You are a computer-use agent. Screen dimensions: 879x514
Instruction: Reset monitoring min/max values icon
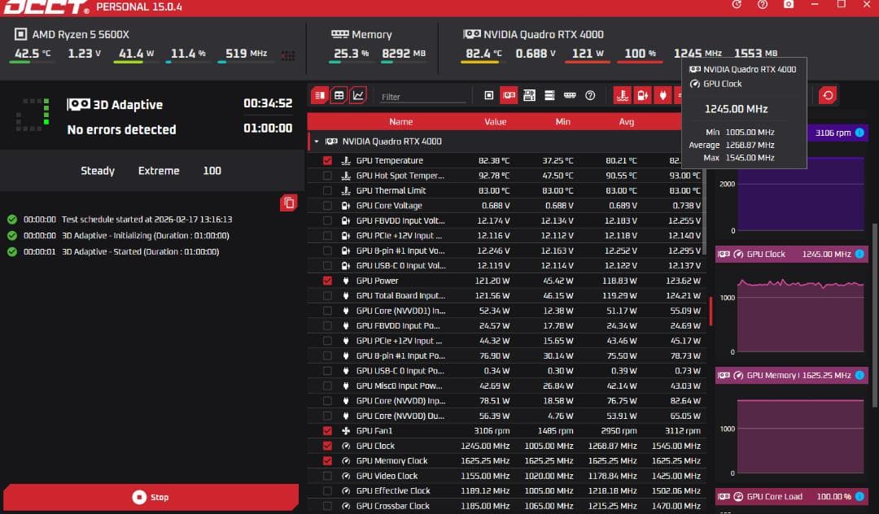[x=828, y=96]
